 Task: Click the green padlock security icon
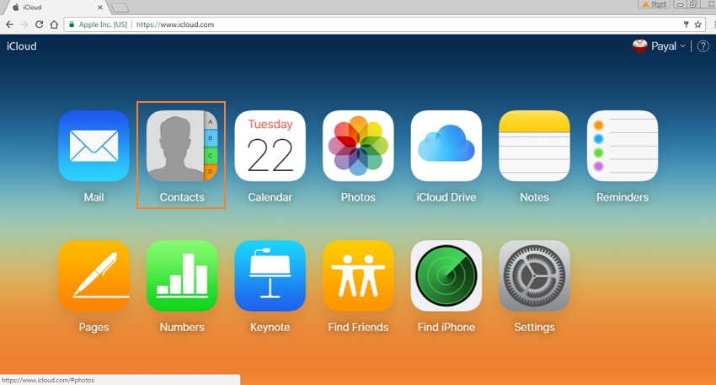pyautogui.click(x=72, y=24)
